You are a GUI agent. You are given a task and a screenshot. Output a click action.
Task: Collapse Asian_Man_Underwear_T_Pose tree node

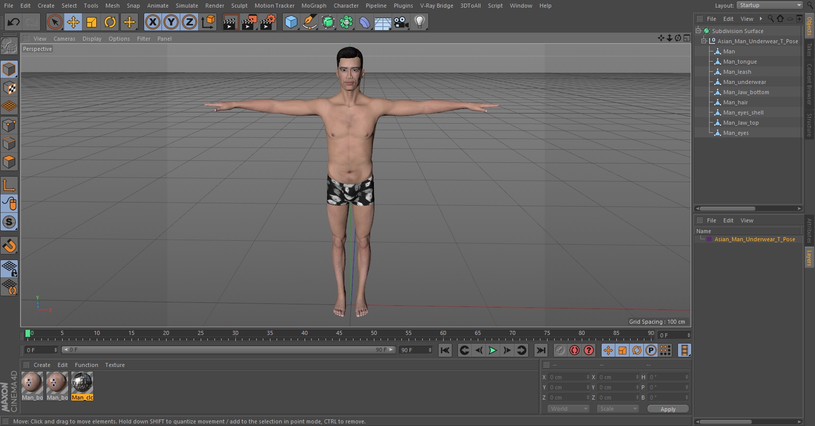pyautogui.click(x=704, y=41)
